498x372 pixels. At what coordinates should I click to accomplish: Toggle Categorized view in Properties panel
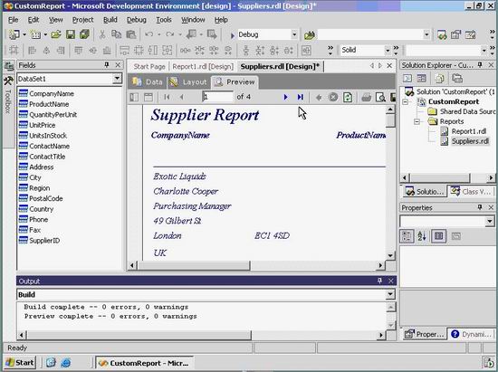click(407, 236)
